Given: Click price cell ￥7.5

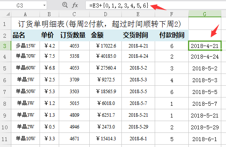Looking at the screenshot, I should (x=49, y=56).
